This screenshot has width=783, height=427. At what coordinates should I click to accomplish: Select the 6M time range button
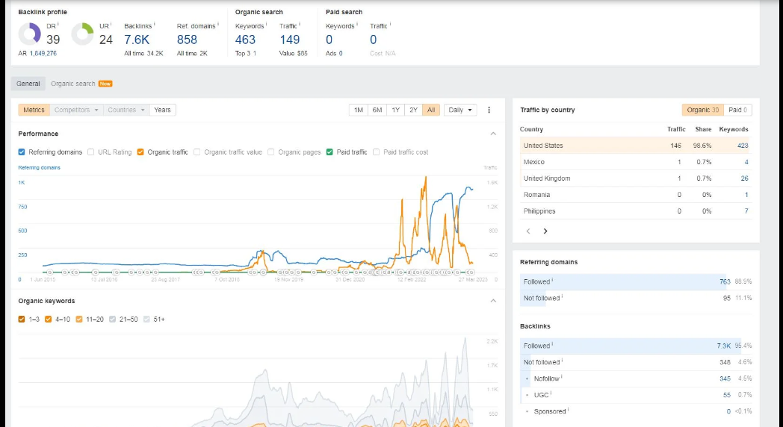pyautogui.click(x=377, y=110)
